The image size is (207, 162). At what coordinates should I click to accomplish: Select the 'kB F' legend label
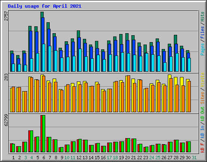click(x=203, y=148)
